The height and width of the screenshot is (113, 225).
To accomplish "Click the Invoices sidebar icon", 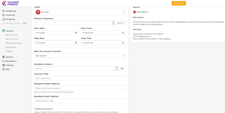I will (4, 31).
